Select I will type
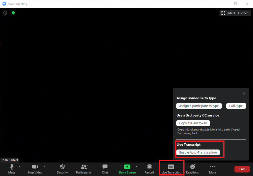The width and height of the screenshot is (253, 176). click(x=236, y=106)
